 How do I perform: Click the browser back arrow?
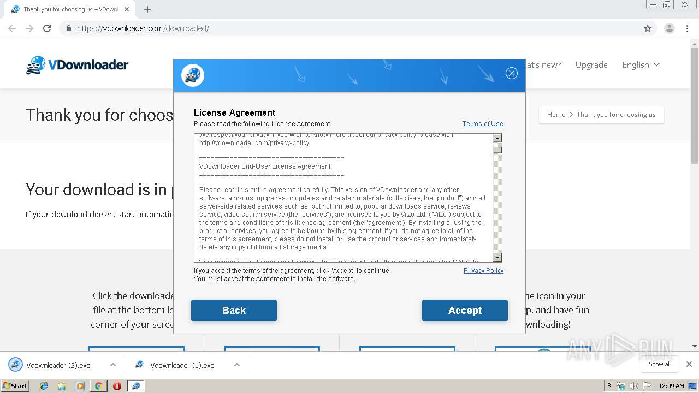[12, 28]
